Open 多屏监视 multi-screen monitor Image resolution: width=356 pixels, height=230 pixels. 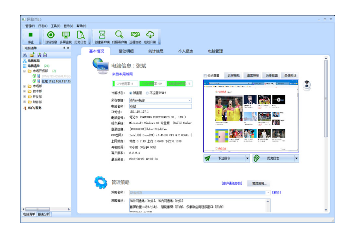(66, 35)
